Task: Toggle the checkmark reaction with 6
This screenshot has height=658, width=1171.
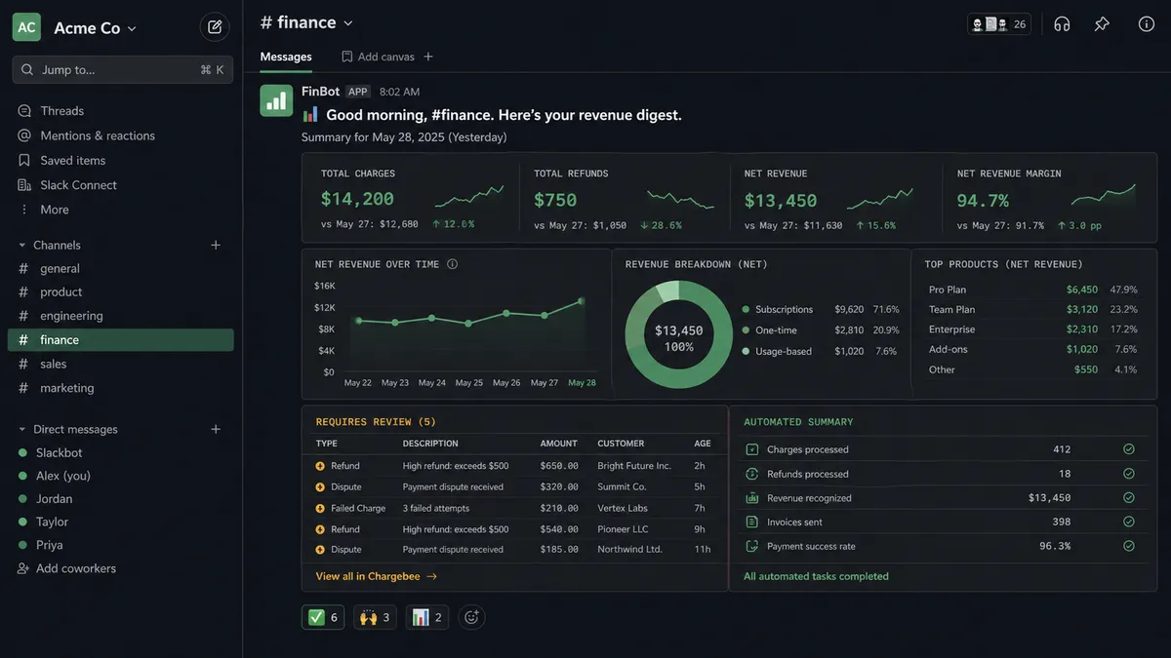Action: click(x=323, y=617)
